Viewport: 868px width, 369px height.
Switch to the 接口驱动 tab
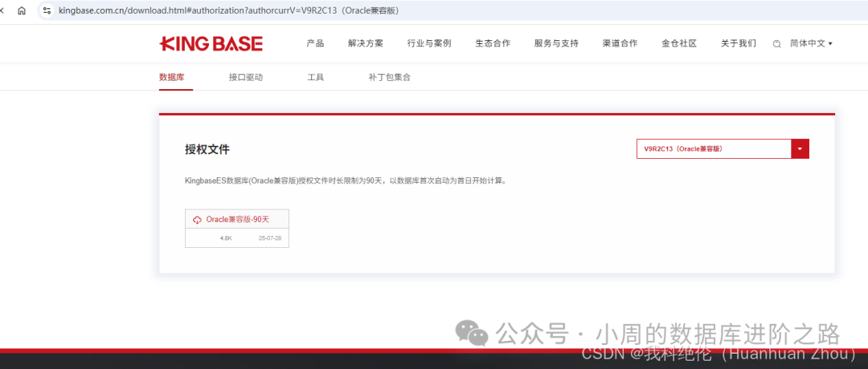245,78
